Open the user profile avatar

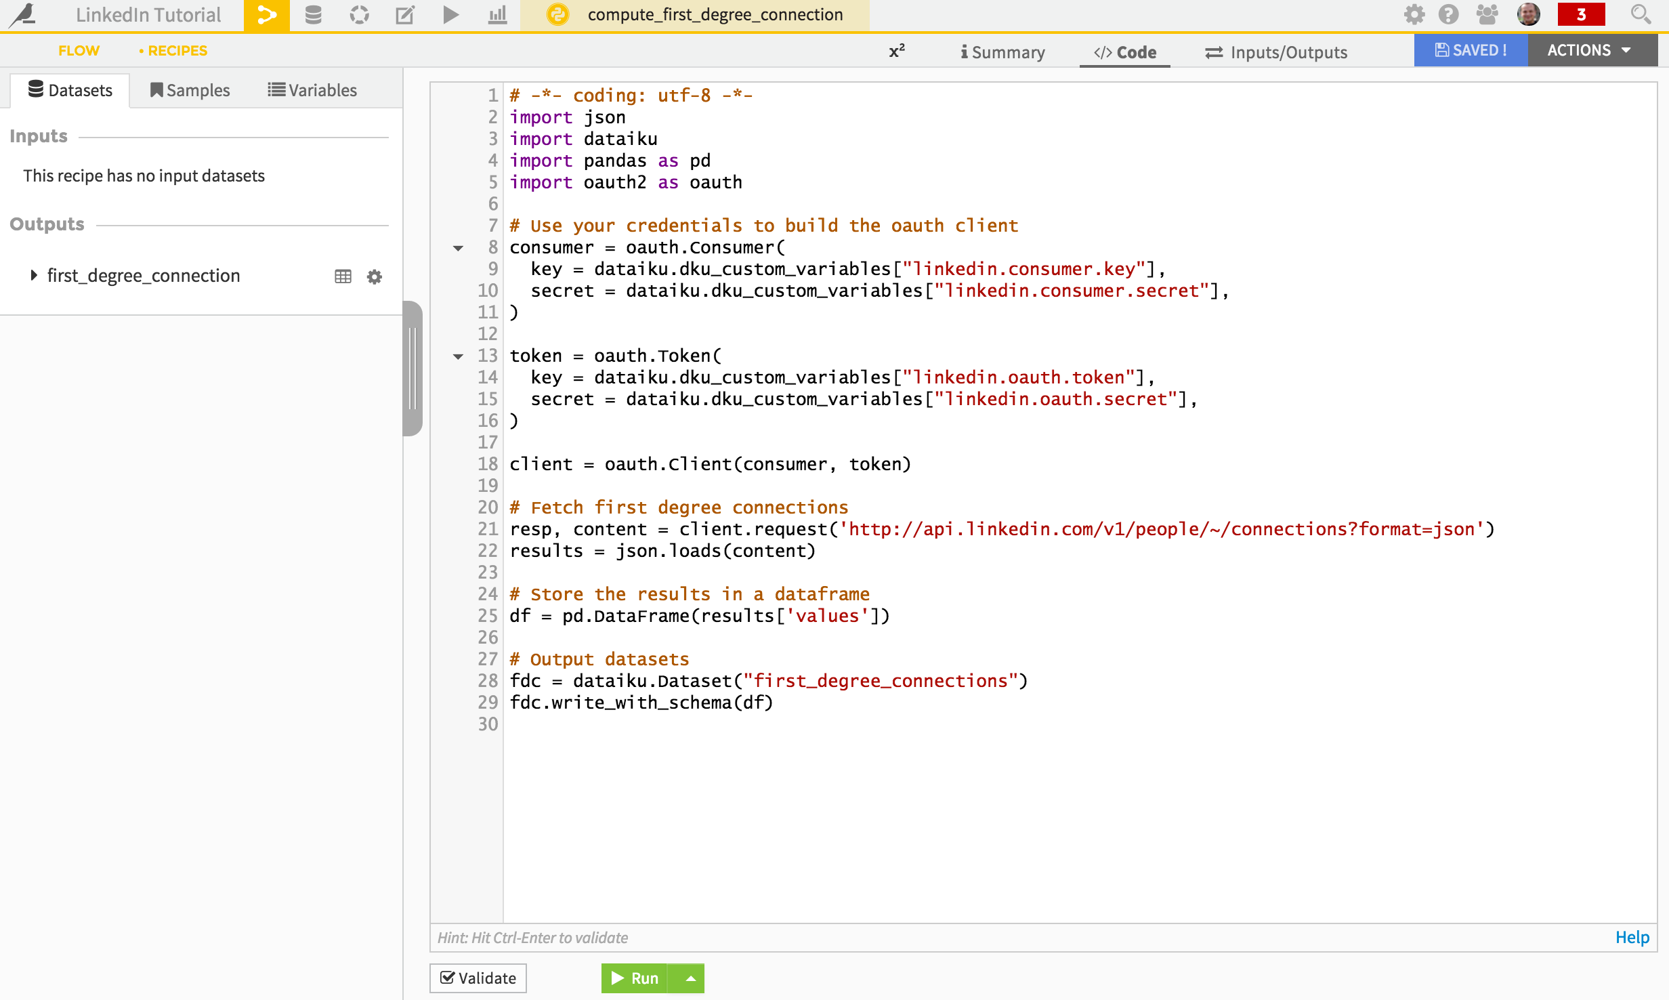pos(1528,14)
